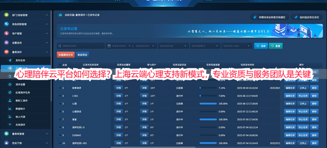Click the home icon in breadcrumb
This screenshot has width=327, height=148.
pyautogui.click(x=60, y=15)
